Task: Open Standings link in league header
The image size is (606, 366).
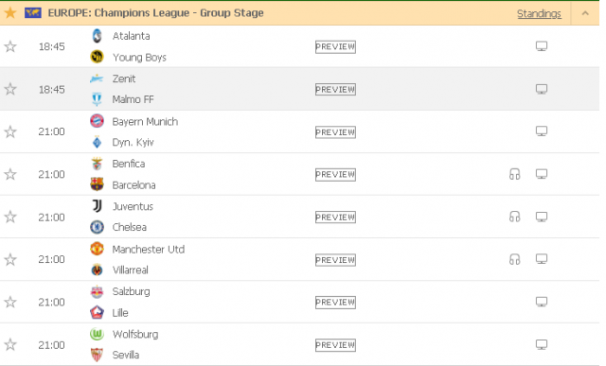Action: (539, 13)
